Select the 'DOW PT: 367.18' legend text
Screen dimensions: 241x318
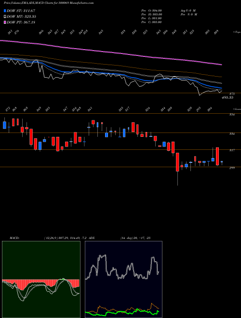tap(21, 22)
